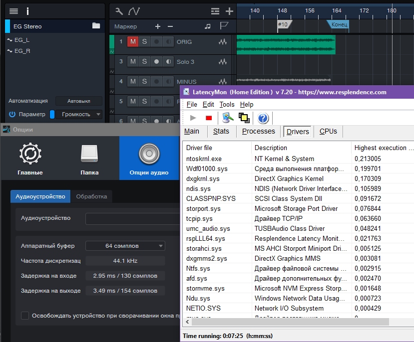Click the red stop monitoring button in LatencyMon
414x342 pixels.
(209, 118)
